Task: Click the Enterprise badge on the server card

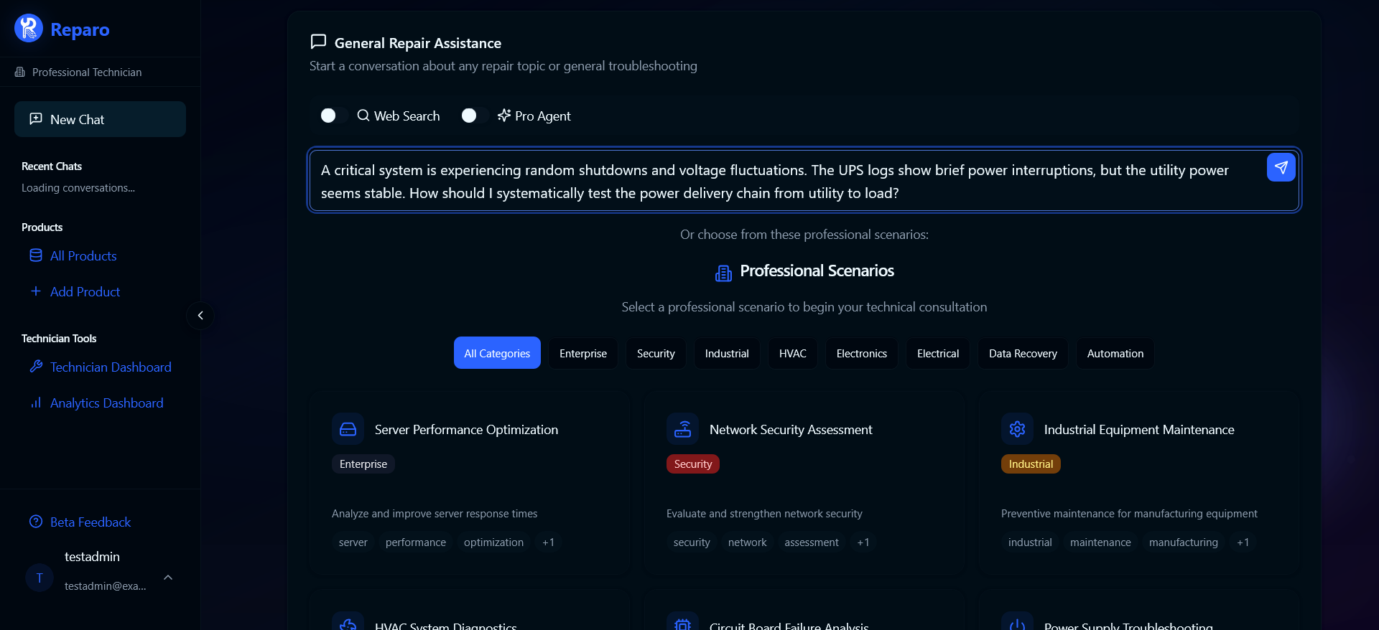Action: (x=363, y=464)
